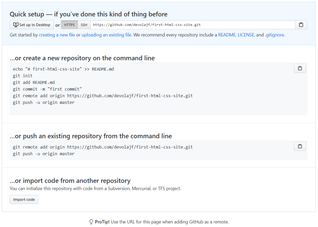Click the ProTip lightbulb icon
Image resolution: width=318 pixels, height=227 pixels.
91,222
